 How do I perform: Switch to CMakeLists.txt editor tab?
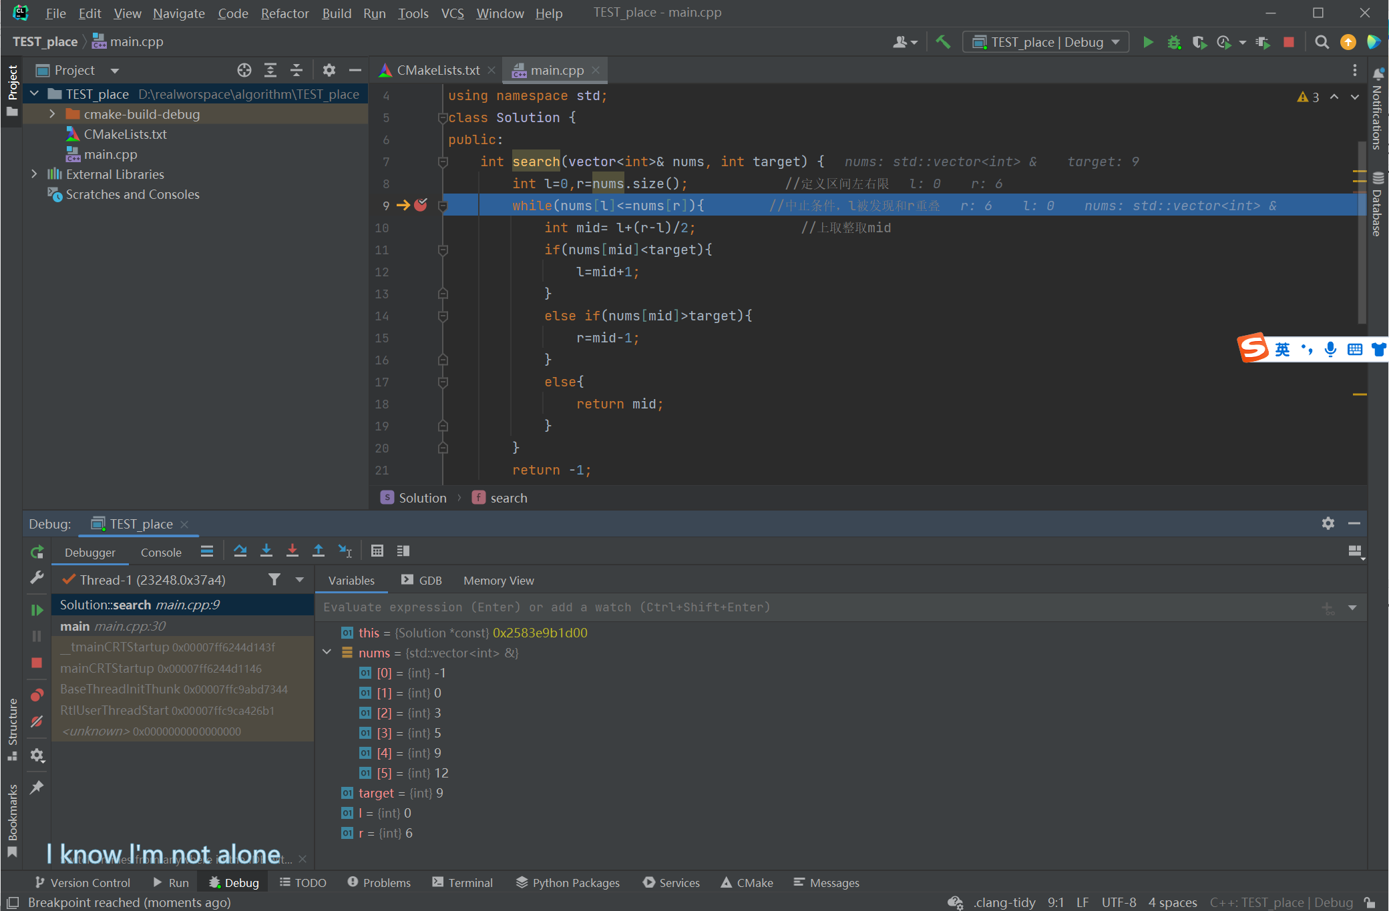pos(438,70)
